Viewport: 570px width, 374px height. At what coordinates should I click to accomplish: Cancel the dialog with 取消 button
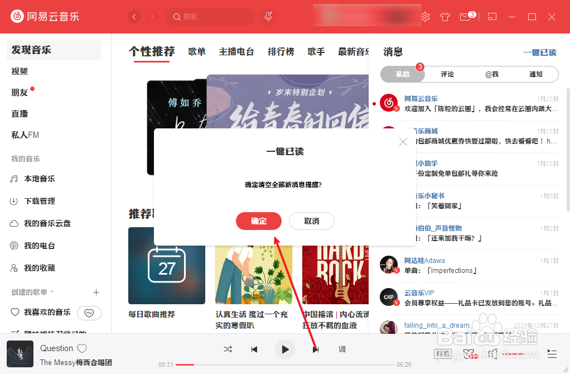312,221
